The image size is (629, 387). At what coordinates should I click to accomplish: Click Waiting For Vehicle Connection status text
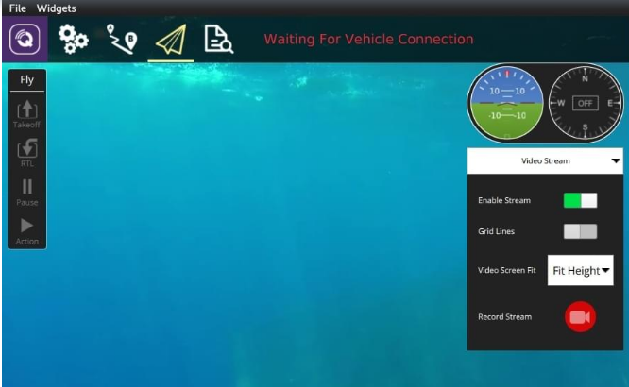368,40
